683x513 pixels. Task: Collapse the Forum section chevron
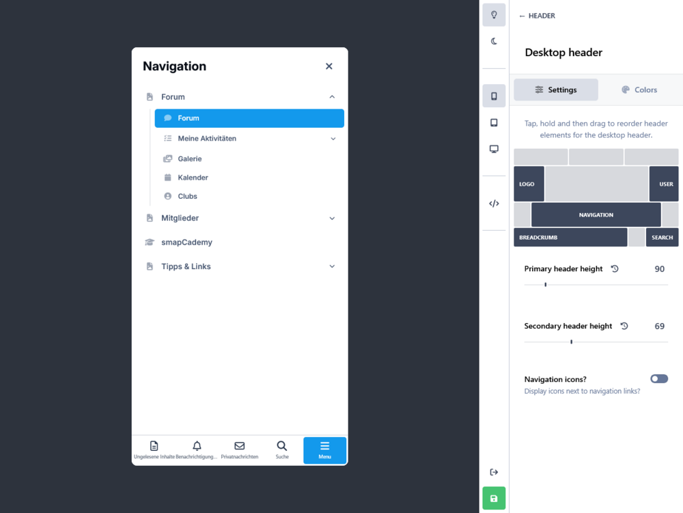coord(332,97)
